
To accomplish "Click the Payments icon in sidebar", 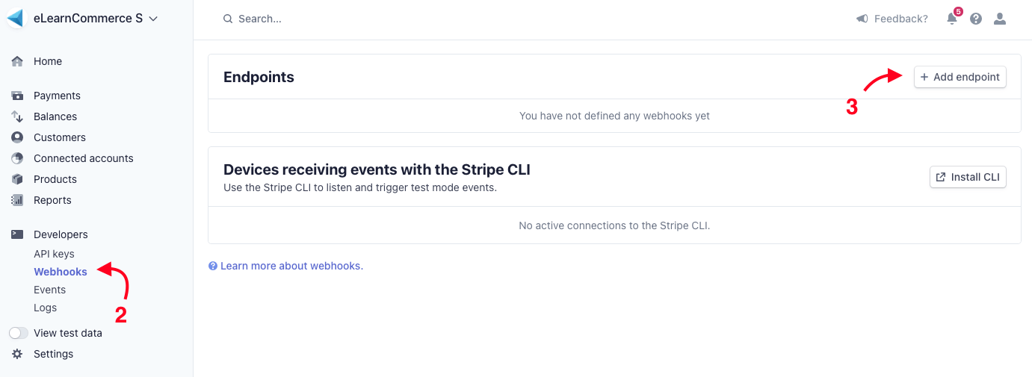I will [17, 96].
